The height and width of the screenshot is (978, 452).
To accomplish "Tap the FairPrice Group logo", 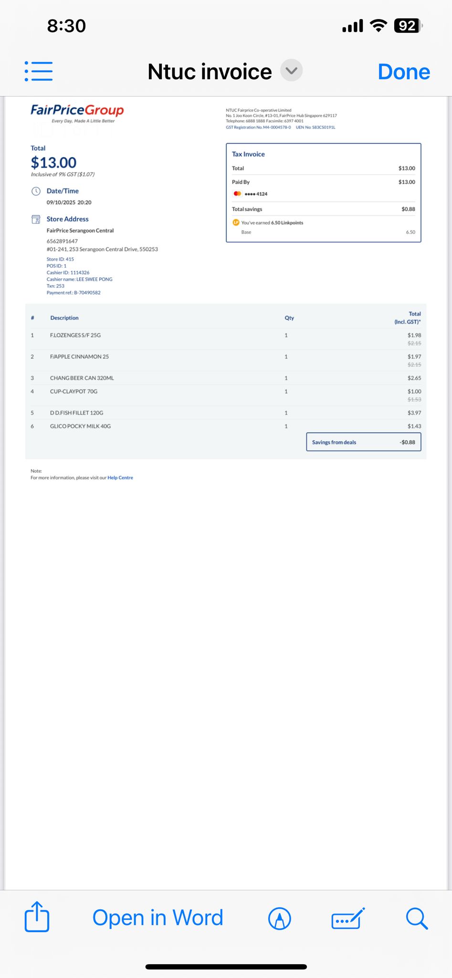I will [x=77, y=113].
